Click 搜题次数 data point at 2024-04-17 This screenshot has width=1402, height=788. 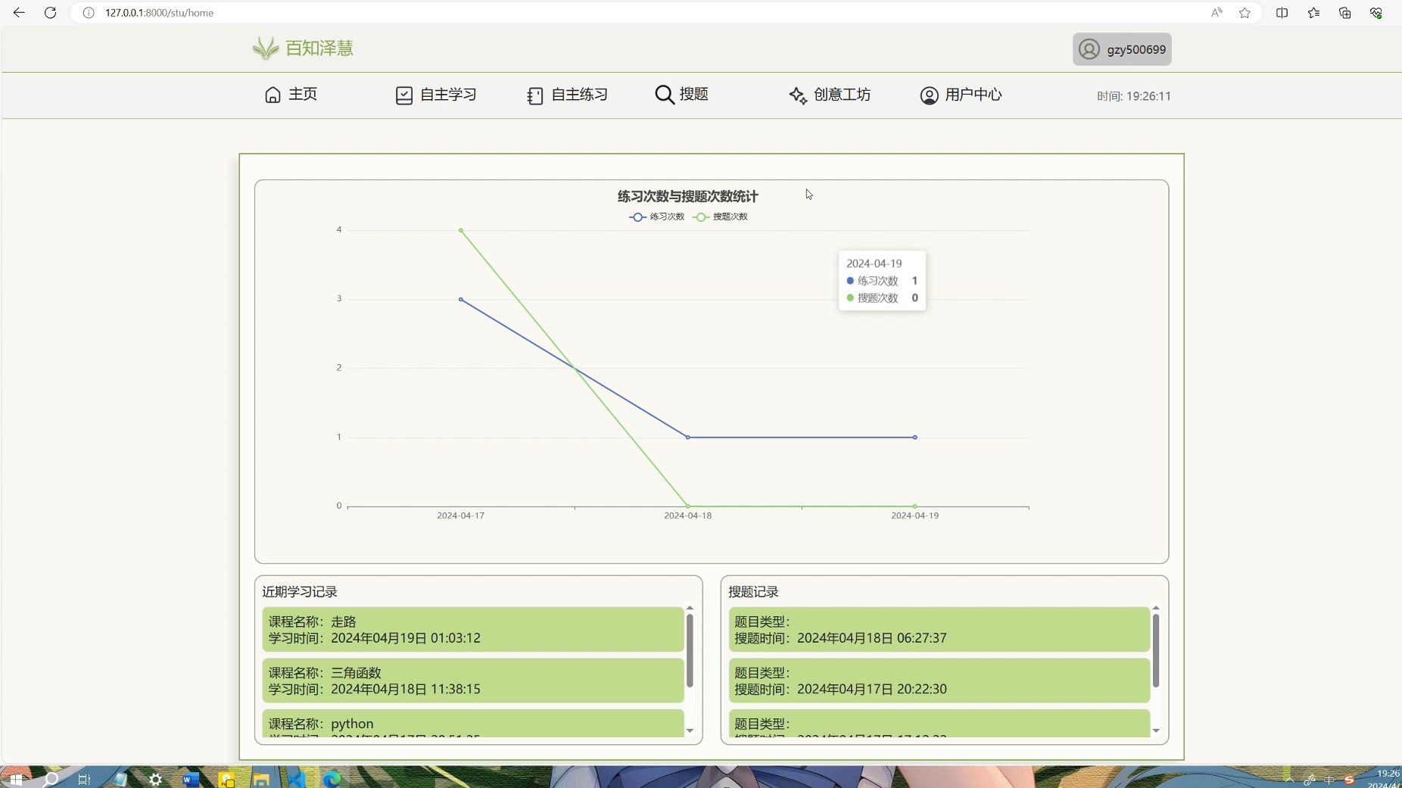click(461, 230)
